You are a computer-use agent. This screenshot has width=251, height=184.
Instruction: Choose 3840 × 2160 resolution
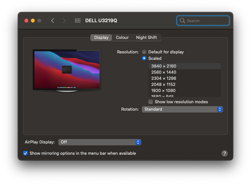click(185, 66)
